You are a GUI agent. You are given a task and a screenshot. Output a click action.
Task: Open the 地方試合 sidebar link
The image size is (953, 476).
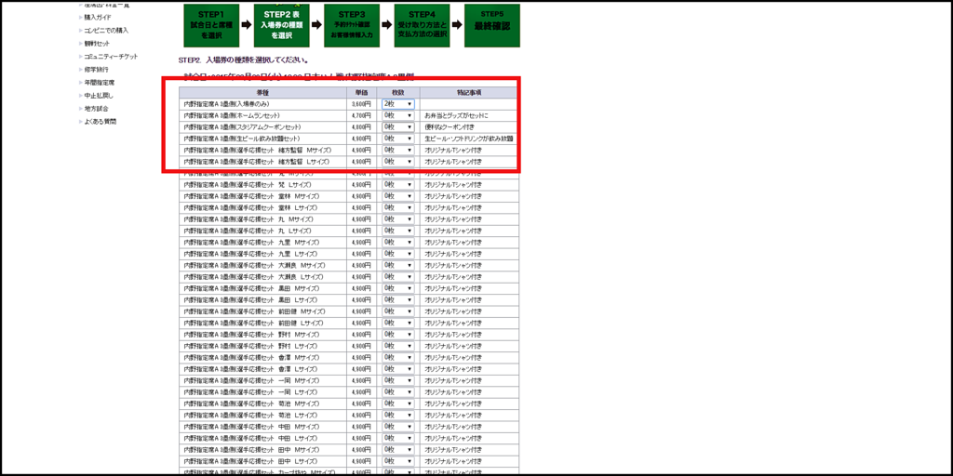click(x=97, y=109)
